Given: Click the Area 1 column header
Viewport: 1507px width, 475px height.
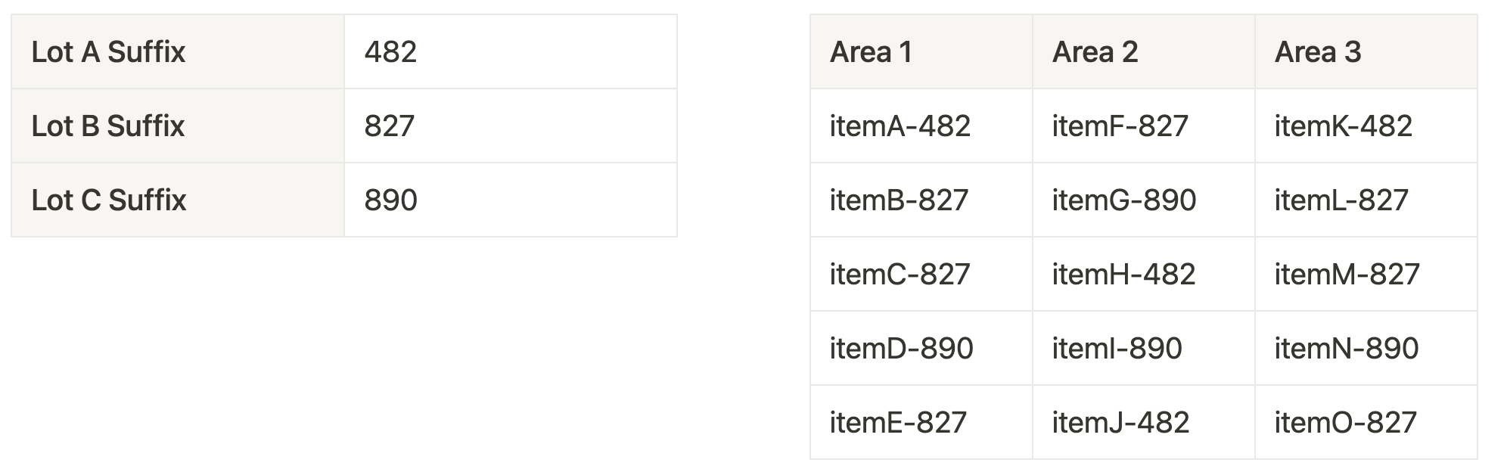Looking at the screenshot, I should coord(921,51).
